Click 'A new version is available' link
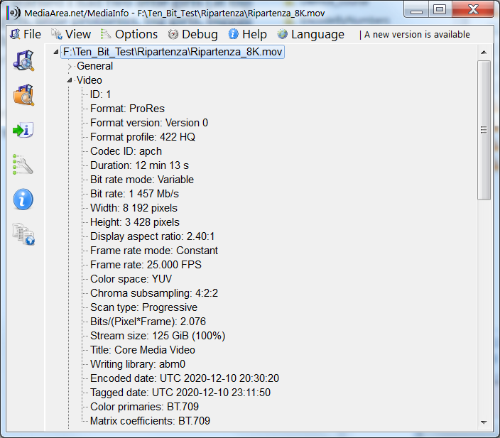Viewport: 500px width, 438px height. [x=417, y=34]
